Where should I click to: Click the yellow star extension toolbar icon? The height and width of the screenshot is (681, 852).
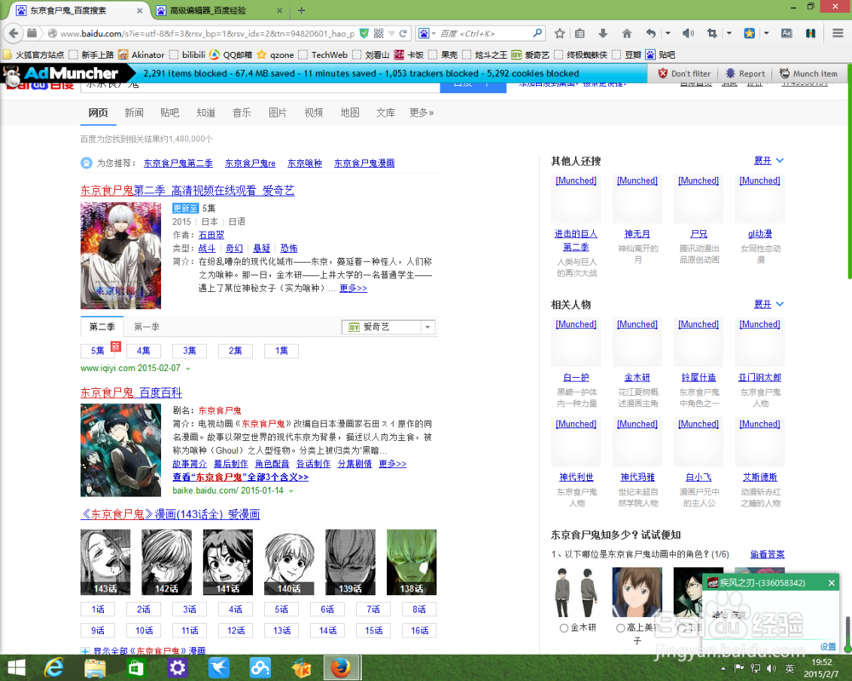(x=749, y=33)
